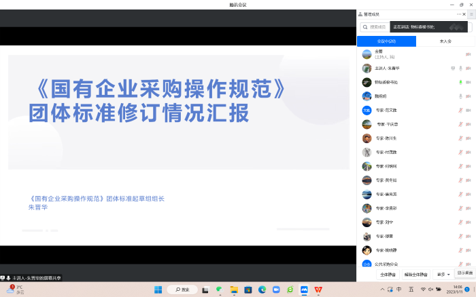Image resolution: width=476 pixels, height=297 pixels.
Task: Open the green browser icon in the taskbar
Action: [290, 290]
